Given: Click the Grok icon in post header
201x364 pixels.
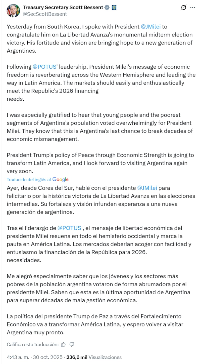Looking at the screenshot, I should coord(184,8).
